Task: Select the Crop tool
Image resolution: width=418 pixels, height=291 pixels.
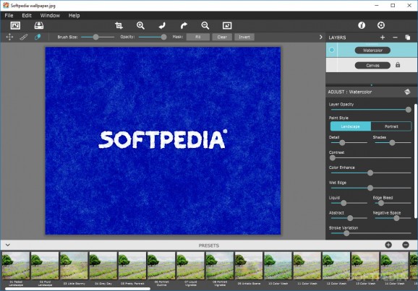Action: tap(119, 25)
